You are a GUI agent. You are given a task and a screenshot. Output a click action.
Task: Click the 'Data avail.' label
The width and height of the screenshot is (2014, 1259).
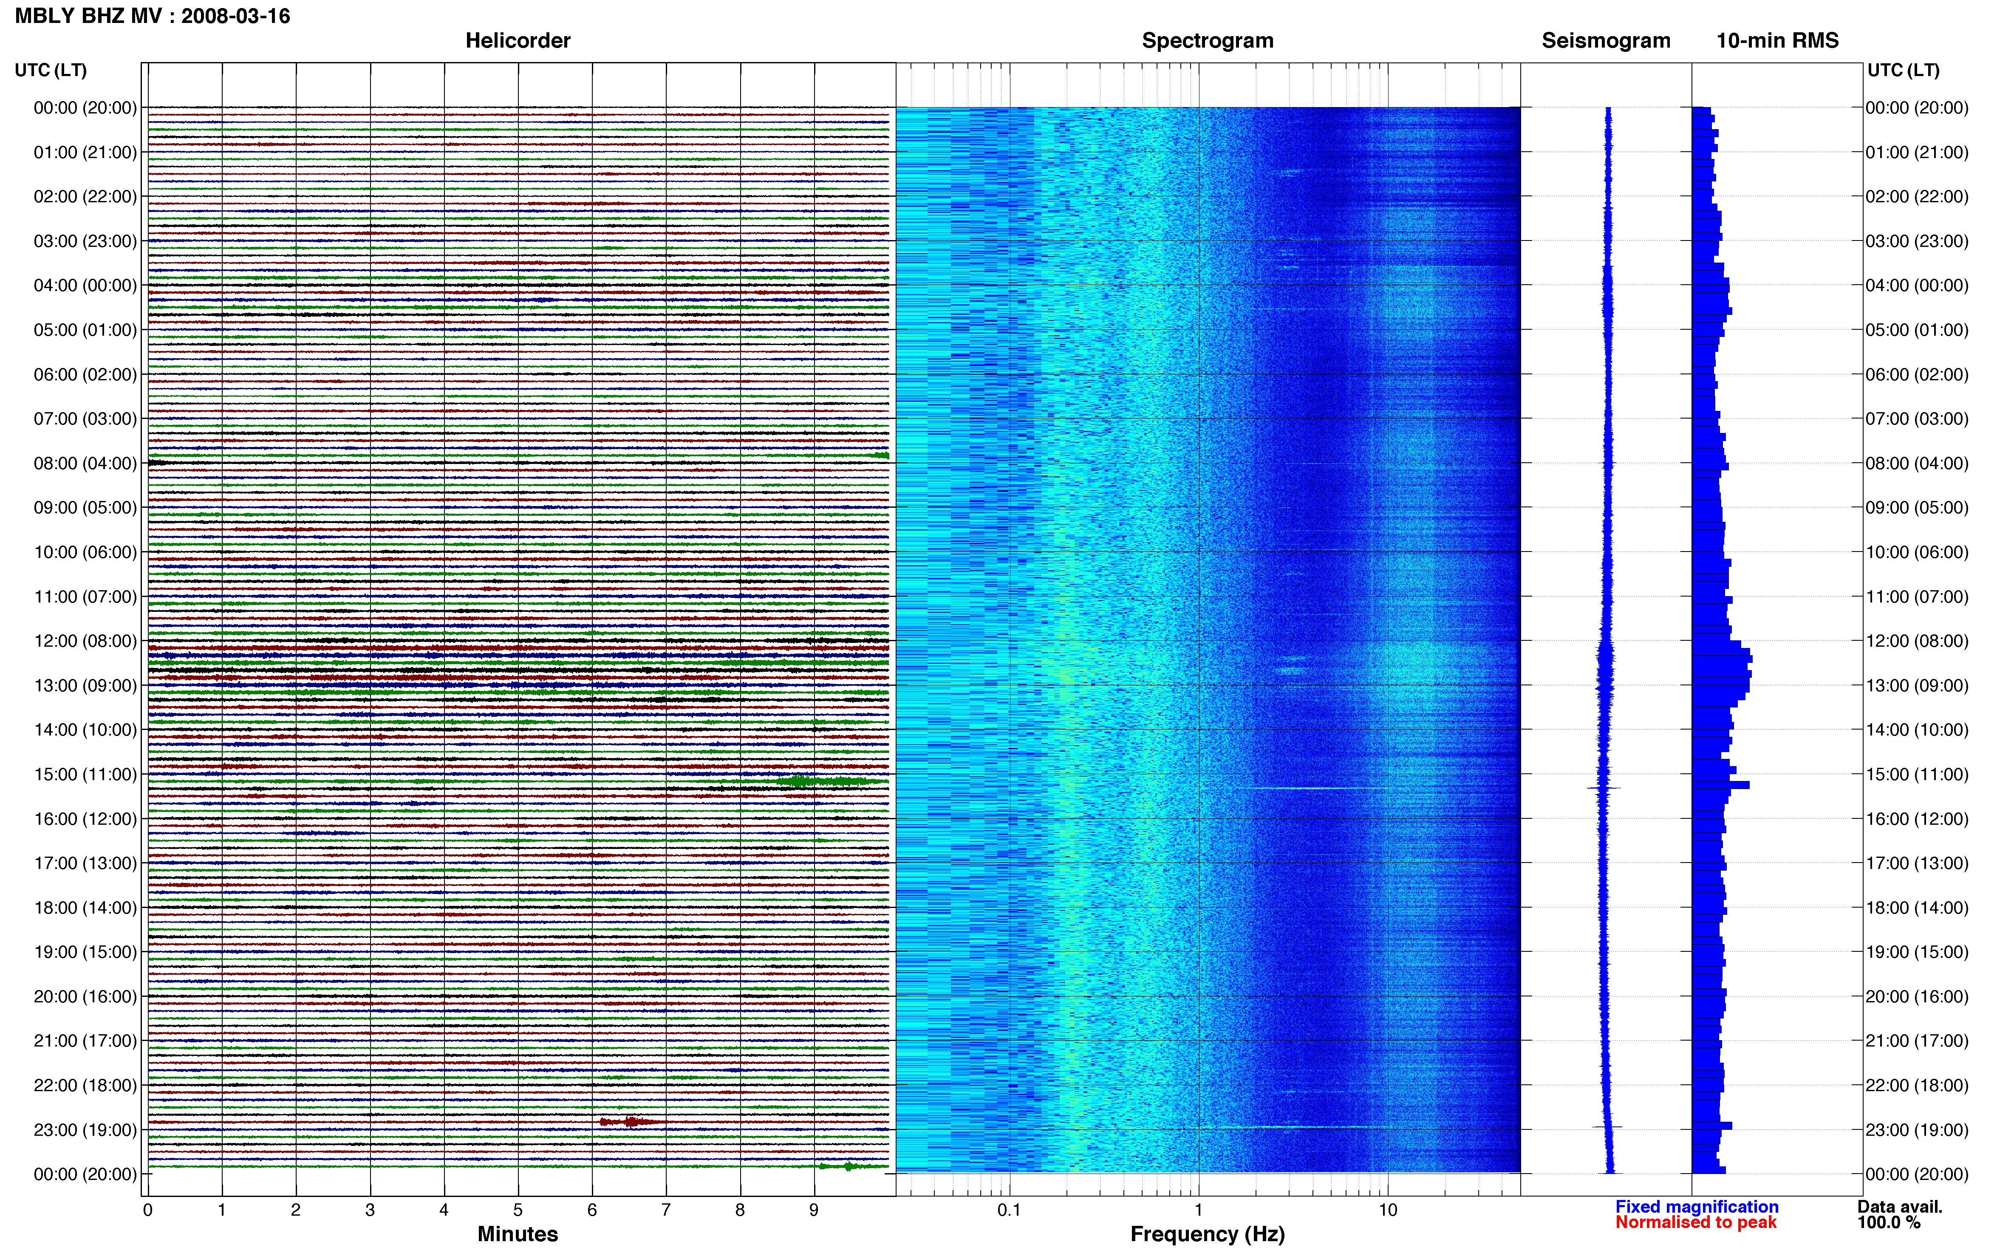pos(1899,1207)
